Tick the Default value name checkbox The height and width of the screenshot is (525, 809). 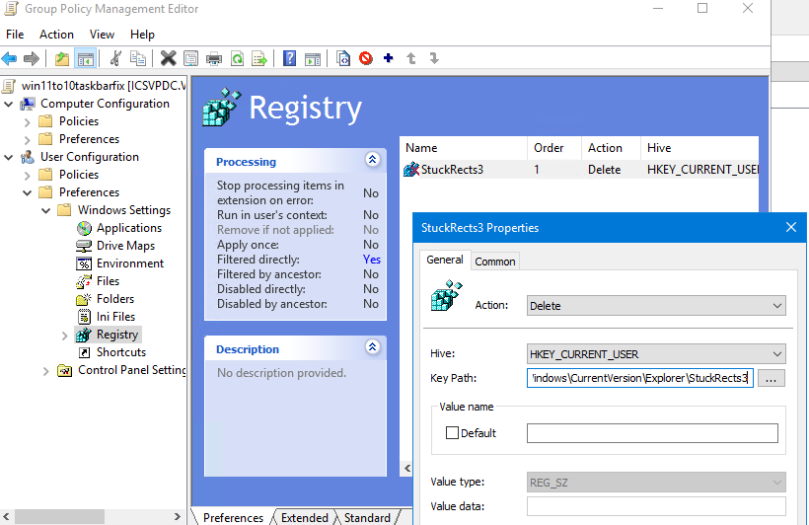pos(452,432)
